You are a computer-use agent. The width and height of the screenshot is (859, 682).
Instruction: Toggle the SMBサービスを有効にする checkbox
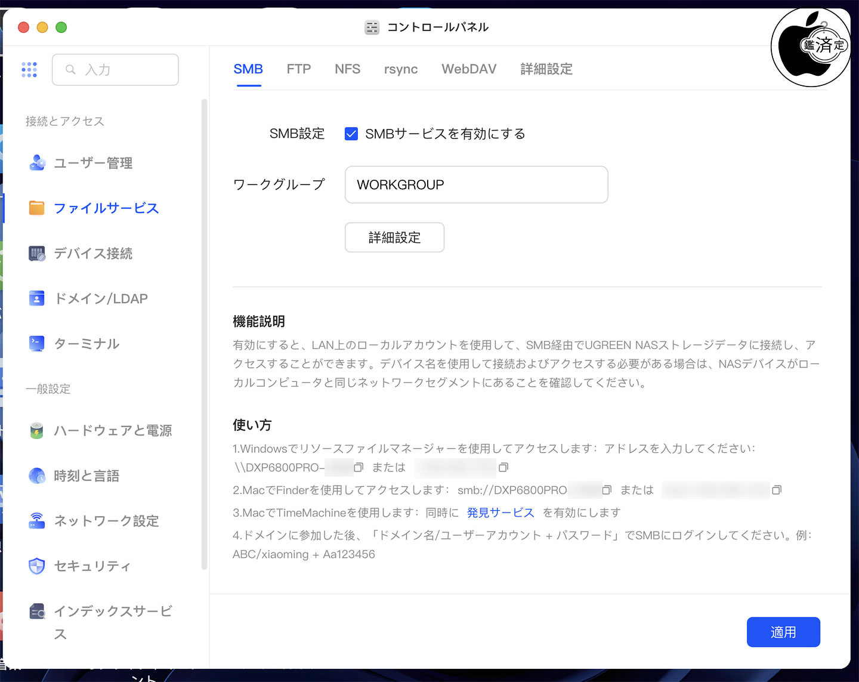[351, 134]
